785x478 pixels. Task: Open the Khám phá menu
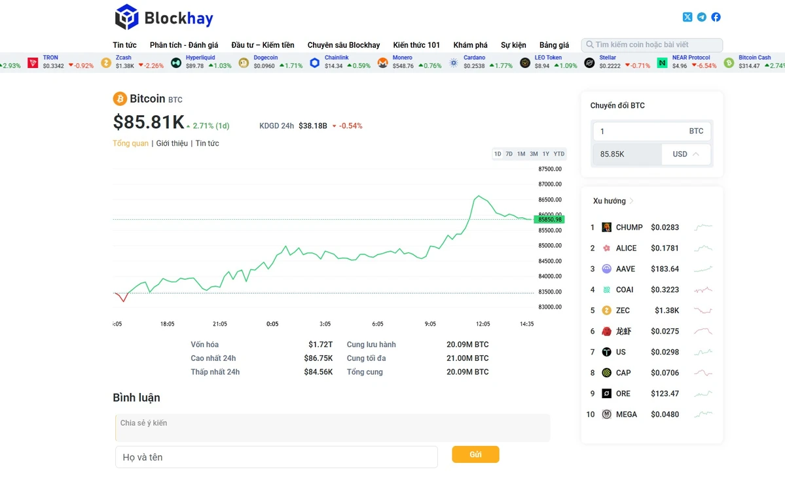pyautogui.click(x=471, y=45)
